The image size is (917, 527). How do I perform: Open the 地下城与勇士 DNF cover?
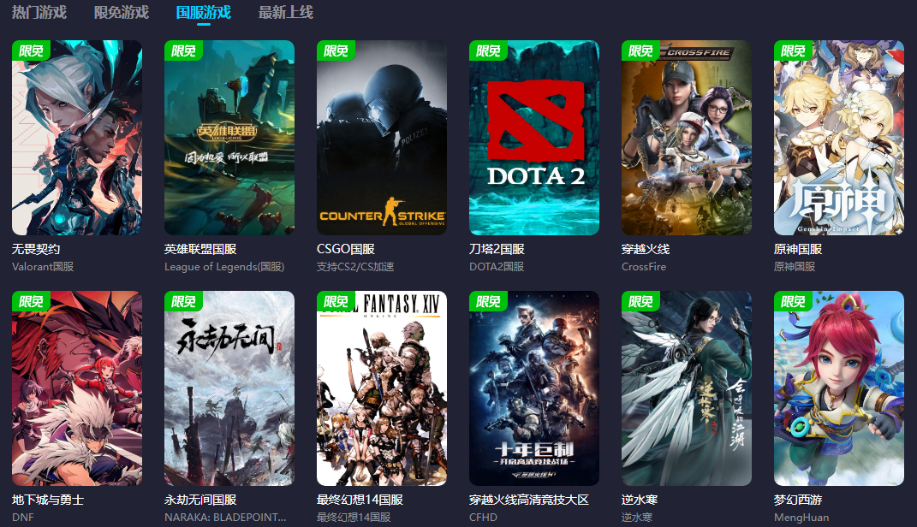point(77,388)
